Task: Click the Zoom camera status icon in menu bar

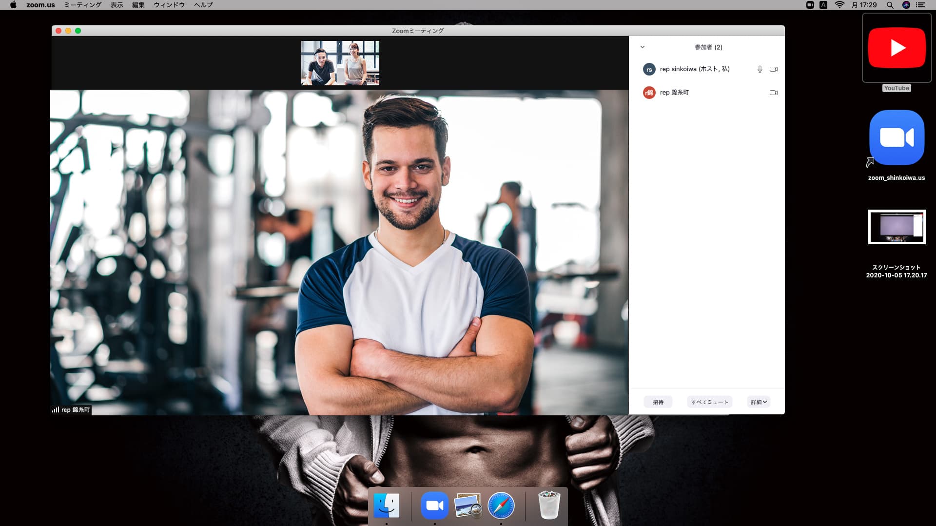Action: tap(810, 5)
